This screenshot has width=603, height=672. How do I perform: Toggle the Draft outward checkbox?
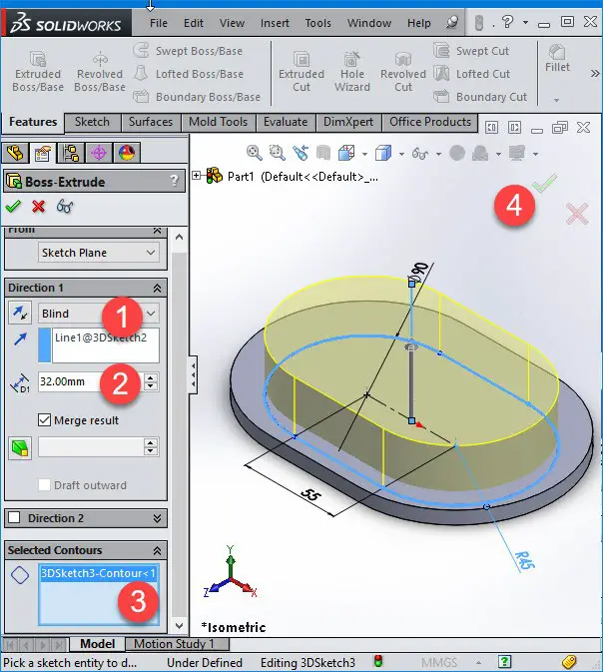44,484
